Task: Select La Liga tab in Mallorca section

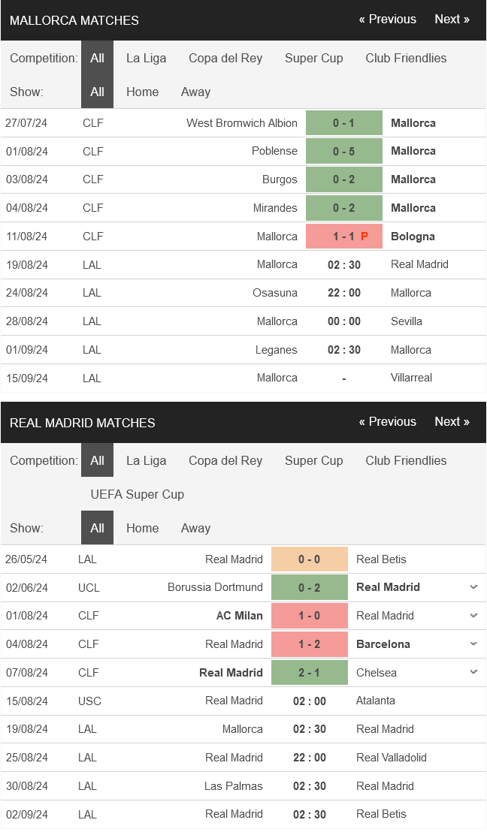Action: coord(146,59)
